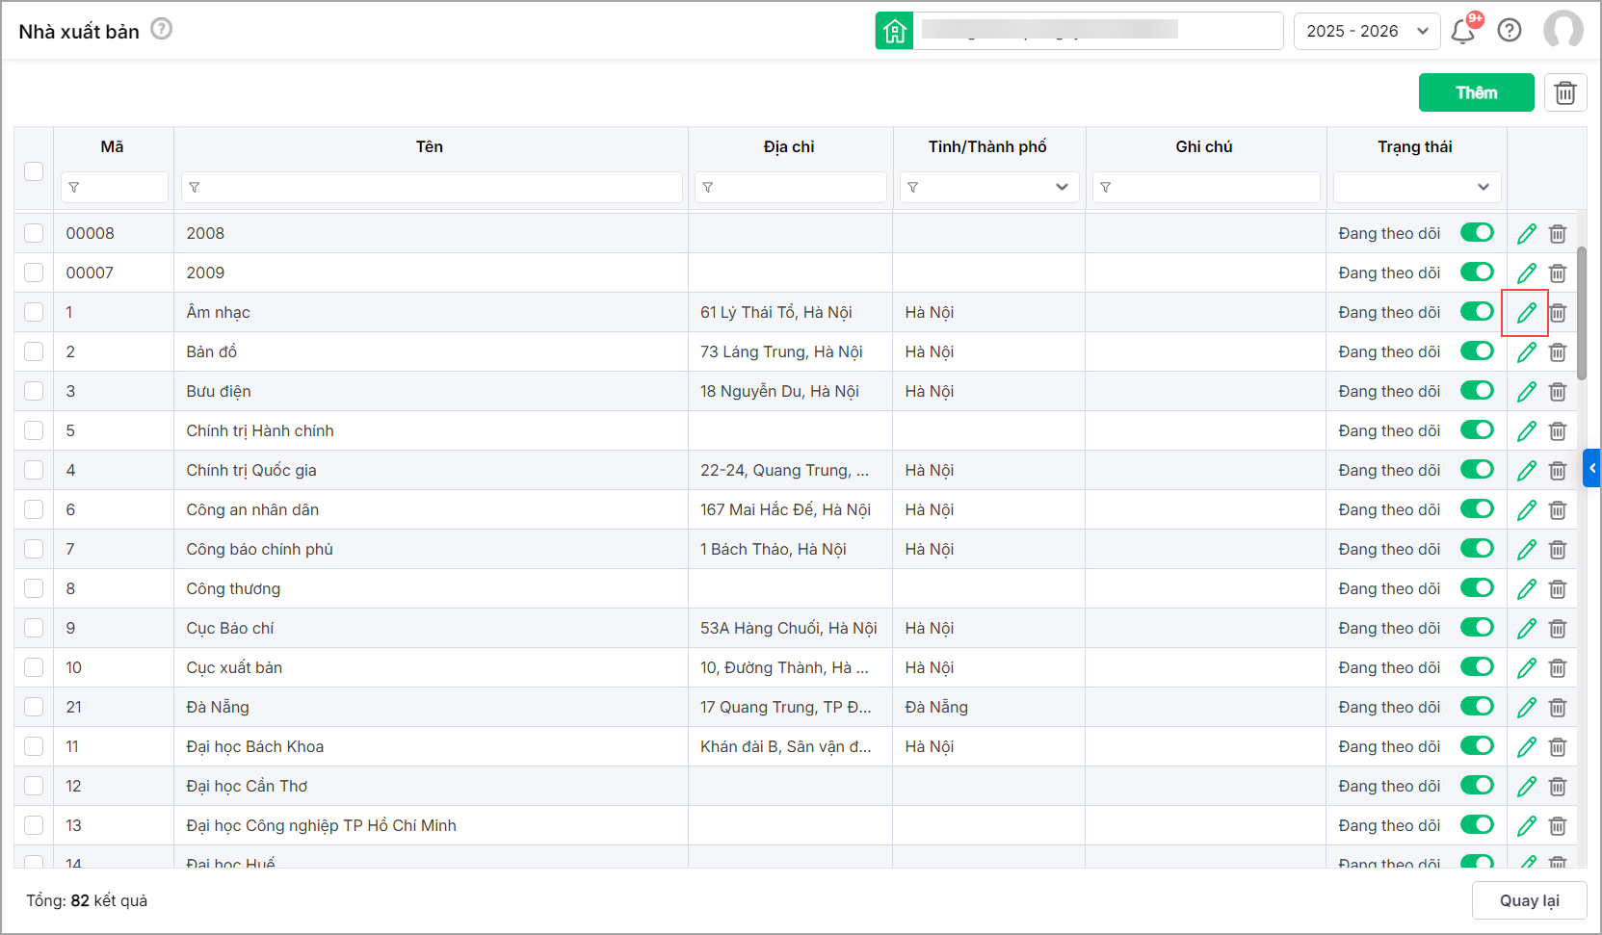Disable tracking for Đại học Bách Khoa
This screenshot has width=1602, height=935.
pyautogui.click(x=1477, y=746)
